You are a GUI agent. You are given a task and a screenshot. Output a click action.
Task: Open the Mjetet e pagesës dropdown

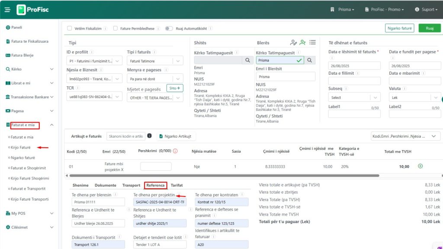click(155, 98)
